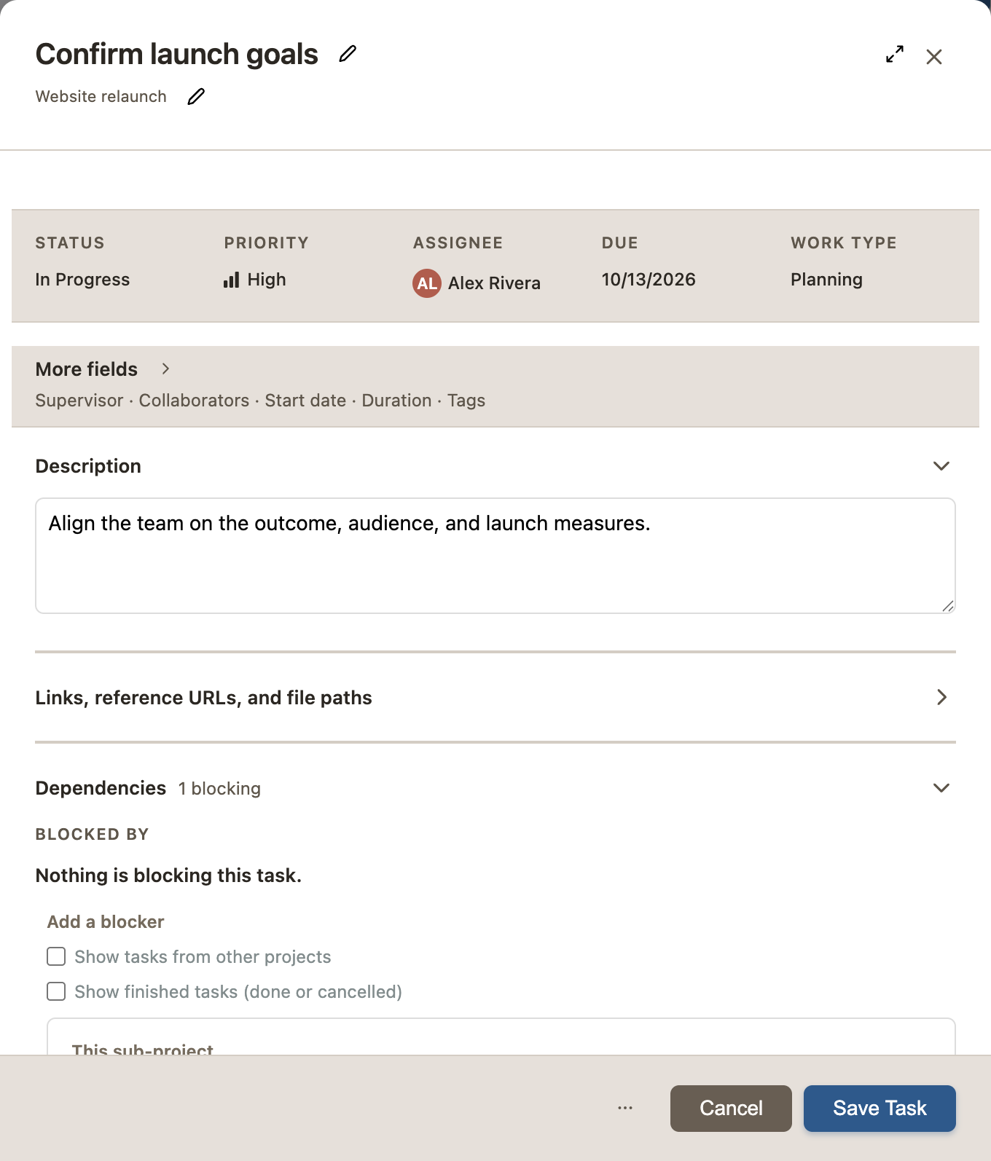
Task: Change the due date 10/13/2026
Action: point(649,280)
